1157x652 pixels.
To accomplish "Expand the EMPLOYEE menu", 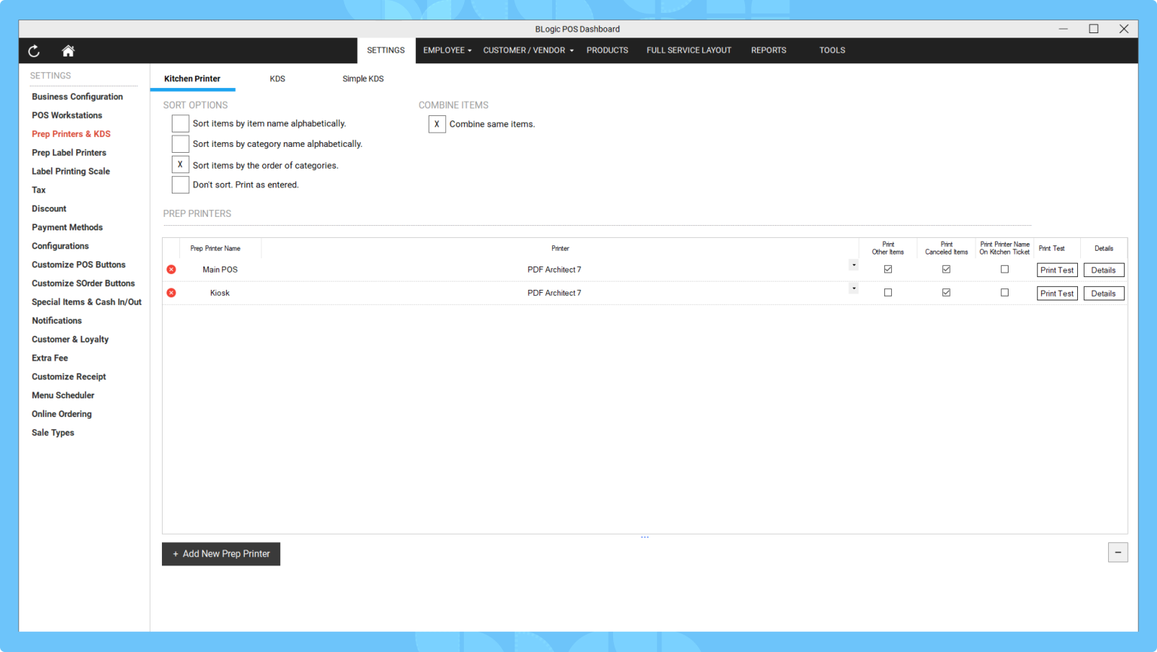I will (x=447, y=50).
